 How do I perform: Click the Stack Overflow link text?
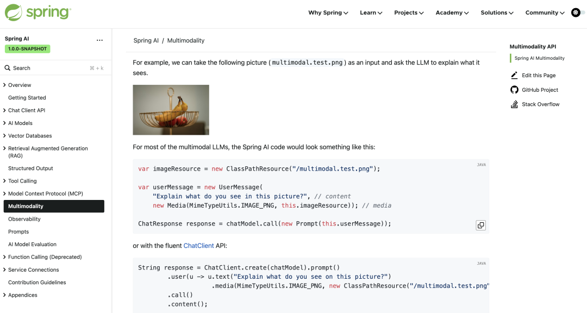point(541,104)
